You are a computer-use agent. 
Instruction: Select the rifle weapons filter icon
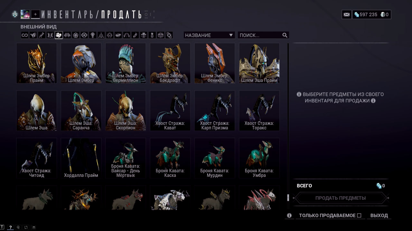(42, 35)
